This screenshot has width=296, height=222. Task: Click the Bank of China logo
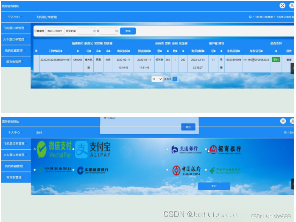coord(187,170)
